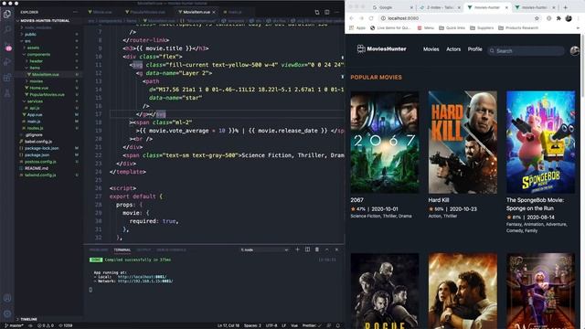Viewport: 585px width, 329px height.
Task: Open the Chrome extensions puzzle icon
Action: click(x=558, y=18)
